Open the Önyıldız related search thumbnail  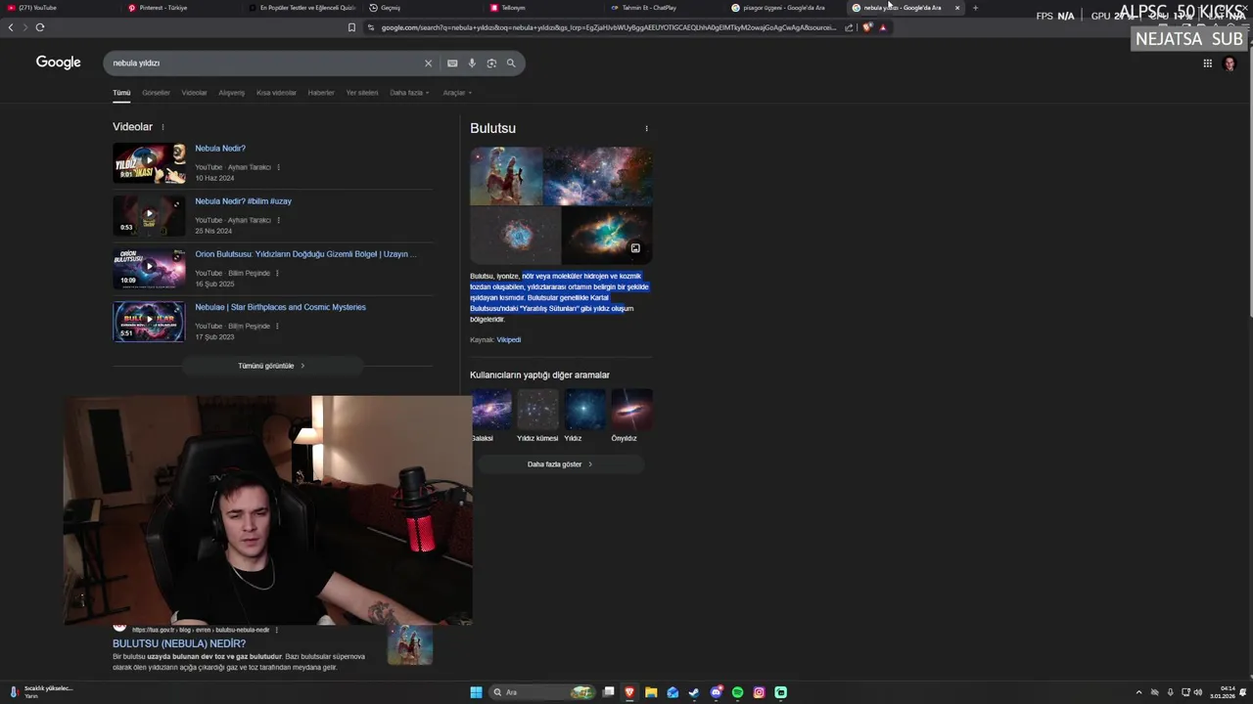point(631,409)
